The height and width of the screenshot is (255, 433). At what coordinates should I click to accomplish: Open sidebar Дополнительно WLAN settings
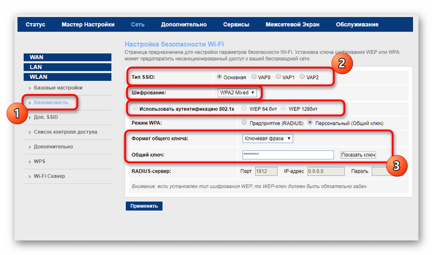[53, 147]
